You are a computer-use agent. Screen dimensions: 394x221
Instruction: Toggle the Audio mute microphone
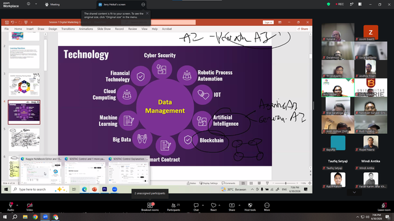click(10, 206)
